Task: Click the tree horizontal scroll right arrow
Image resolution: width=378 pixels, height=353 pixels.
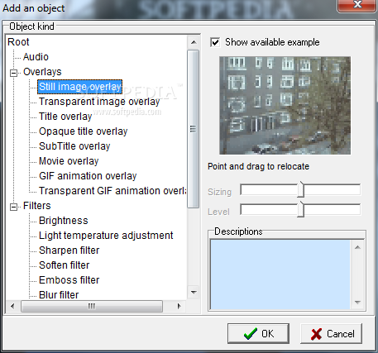Action: 179,306
